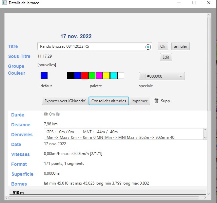Viewport: 217px width, 203px height.
Task: Choose the yellow palette swatch
Action: coord(106,76)
